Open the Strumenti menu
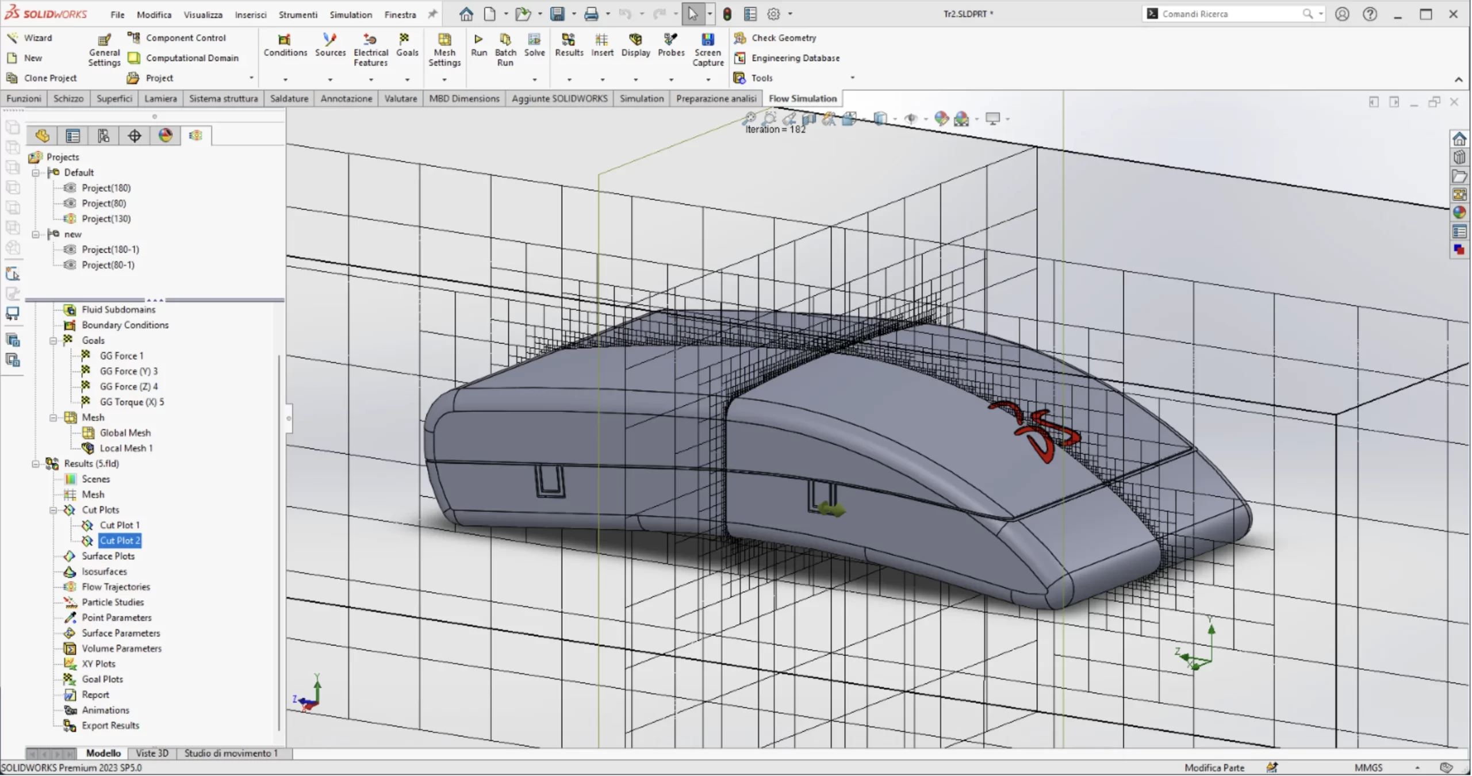The height and width of the screenshot is (776, 1472). (297, 14)
